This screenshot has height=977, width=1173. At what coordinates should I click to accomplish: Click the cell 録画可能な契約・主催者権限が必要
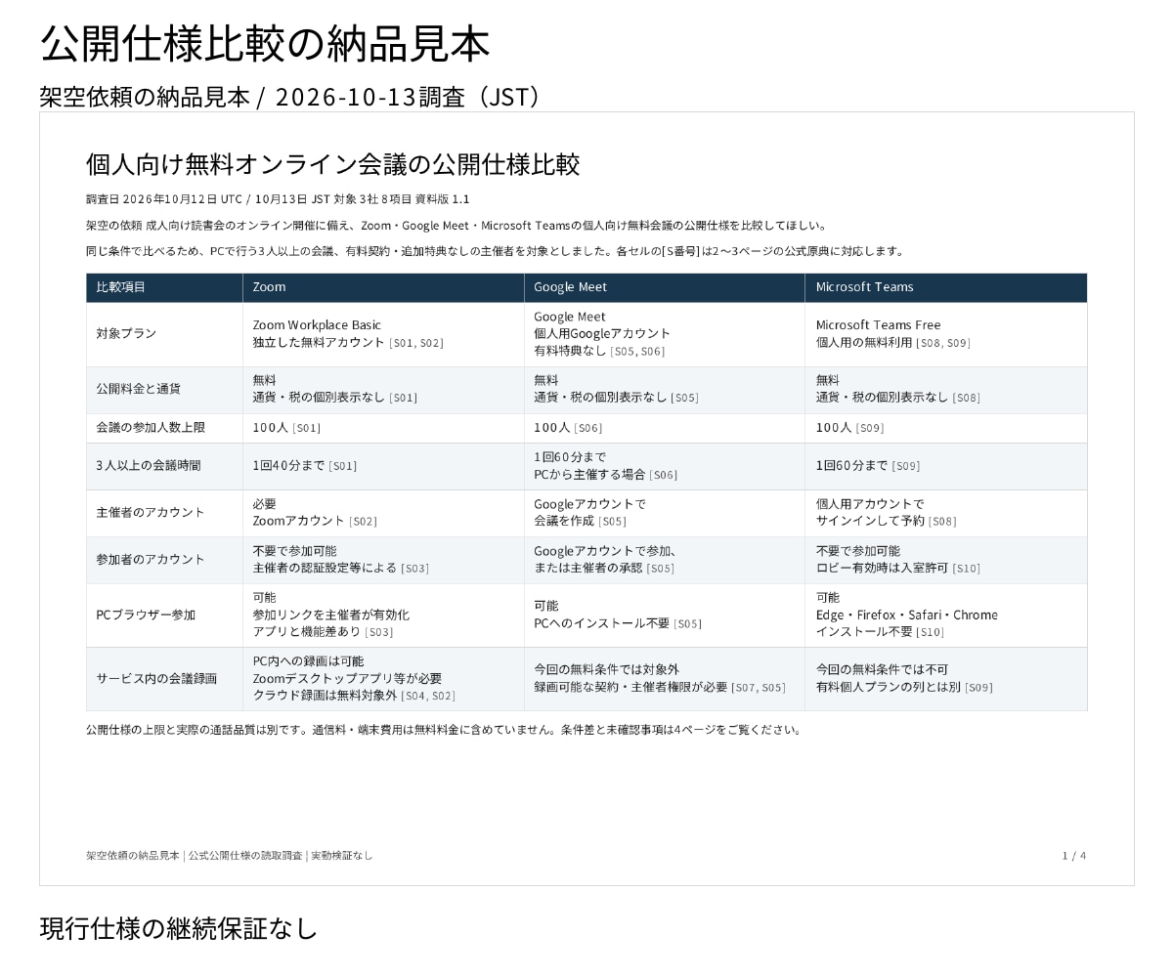point(665,679)
